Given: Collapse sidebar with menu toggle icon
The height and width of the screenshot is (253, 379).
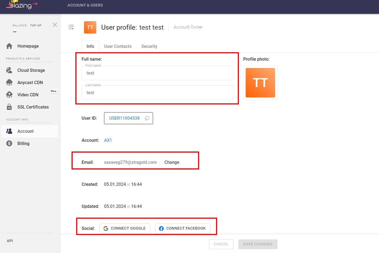Looking at the screenshot, I should 71,27.
